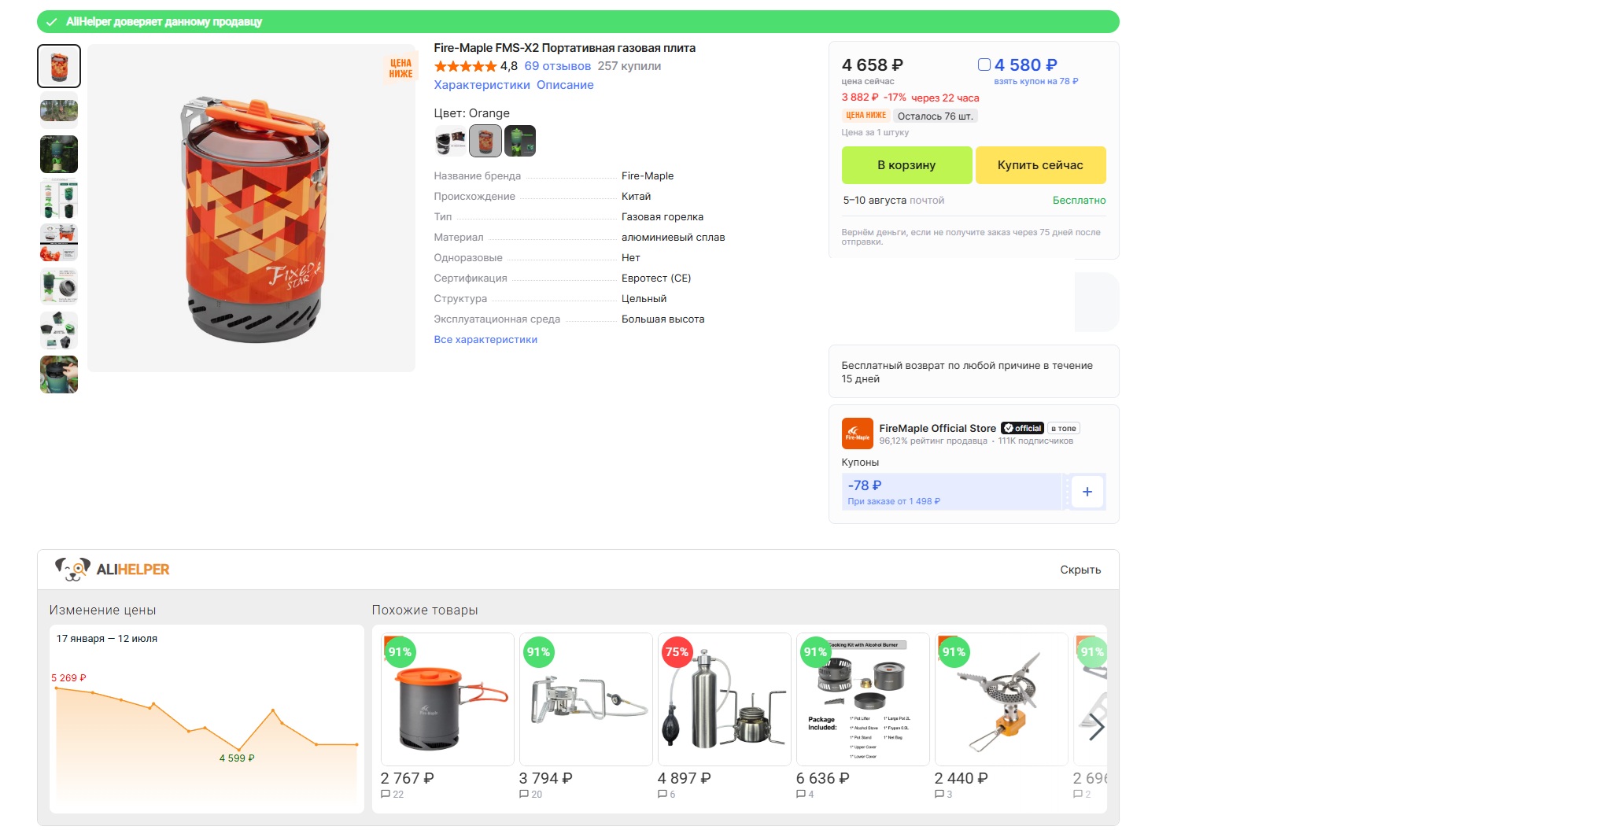
Task: Click the 'AliHelper доверяет данному продавцу' banner
Action: (x=578, y=22)
